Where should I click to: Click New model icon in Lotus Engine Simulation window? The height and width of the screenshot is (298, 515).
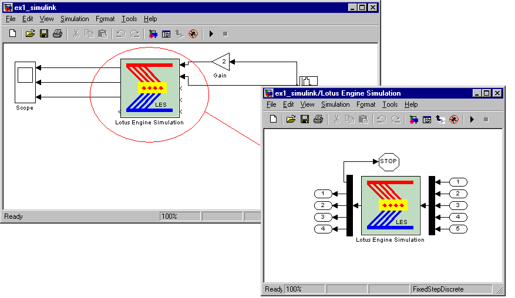tap(273, 119)
